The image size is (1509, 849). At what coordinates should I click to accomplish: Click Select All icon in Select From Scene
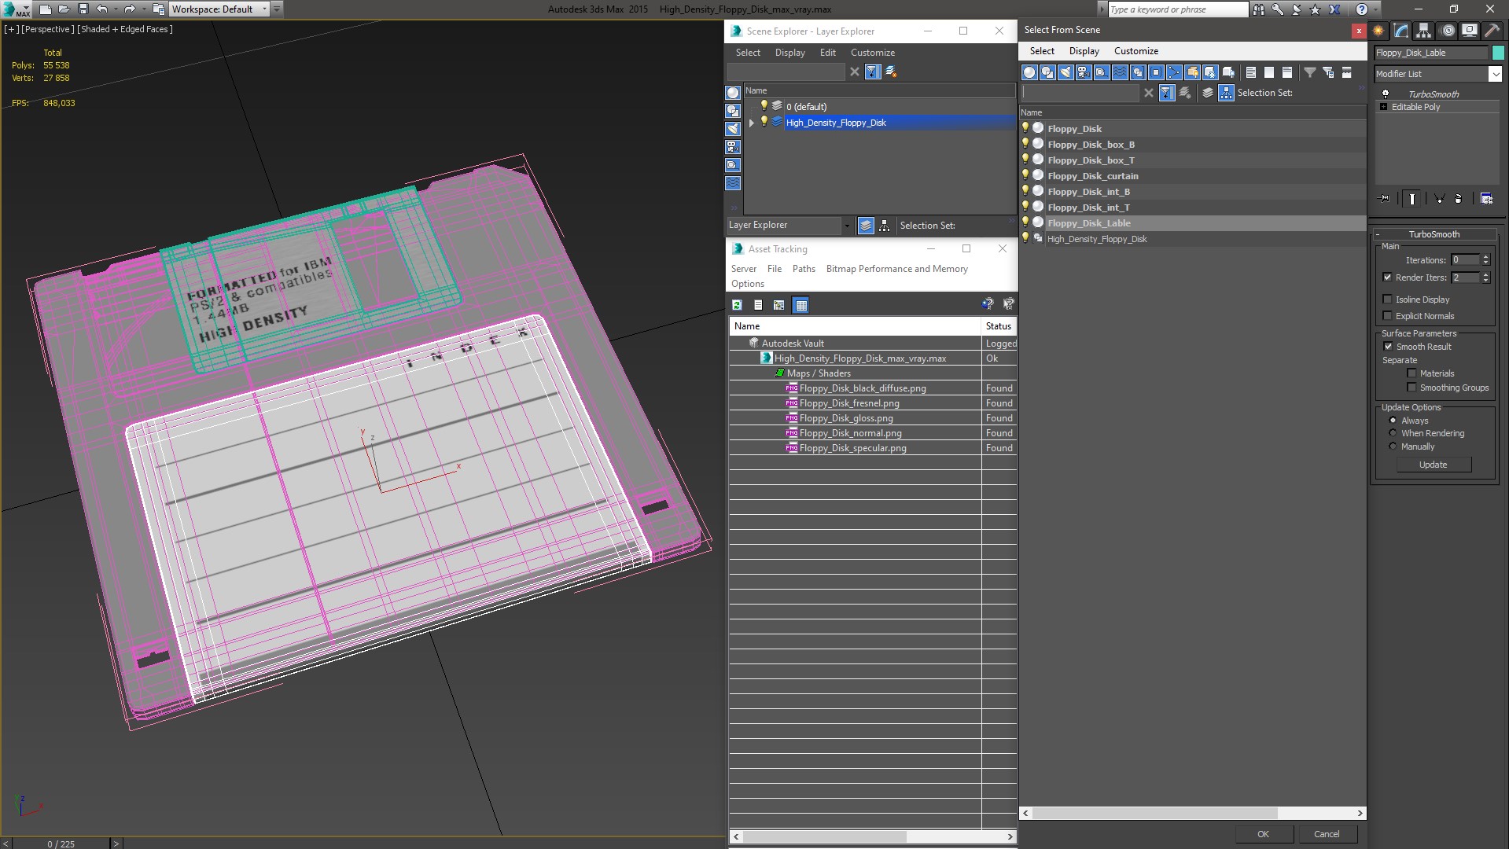[x=1251, y=72]
